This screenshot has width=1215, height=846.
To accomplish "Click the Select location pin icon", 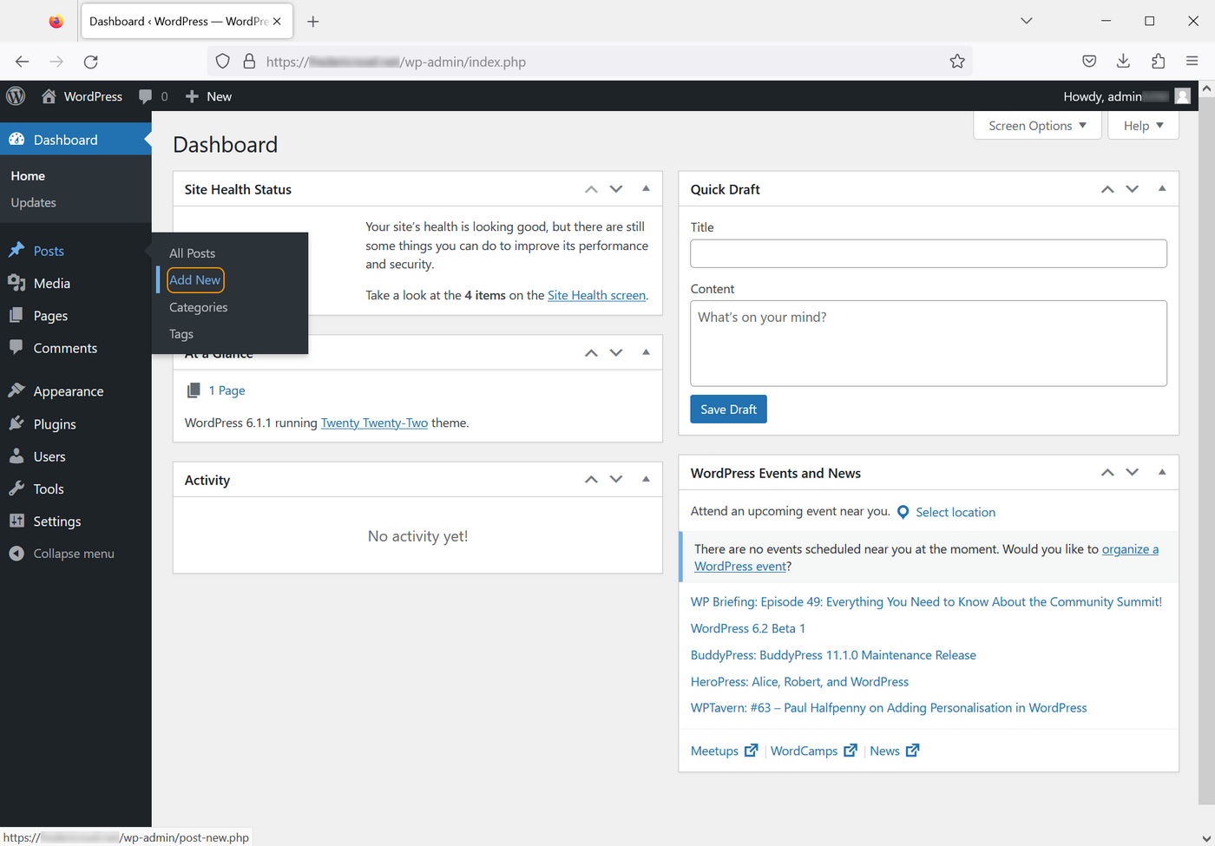I will 903,512.
